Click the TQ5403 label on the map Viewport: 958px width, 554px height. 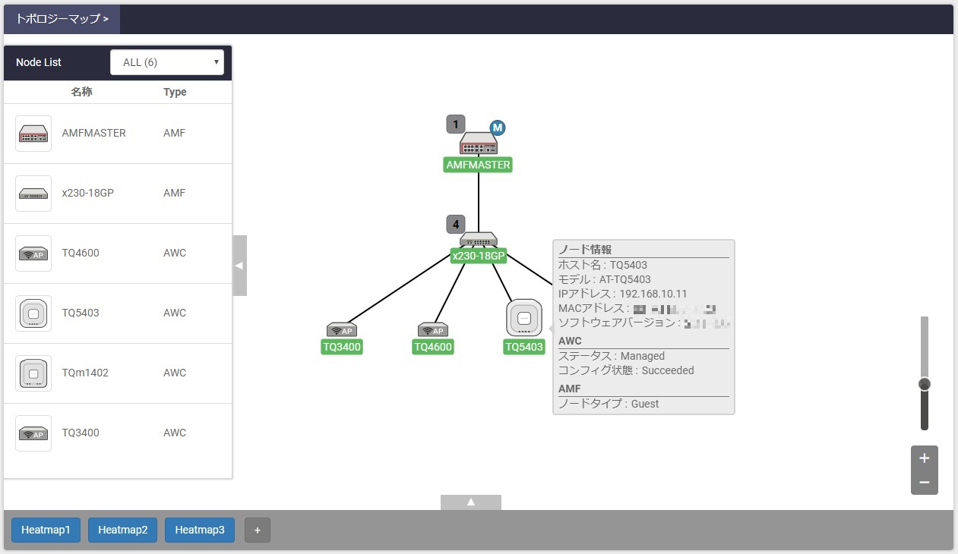[x=524, y=347]
